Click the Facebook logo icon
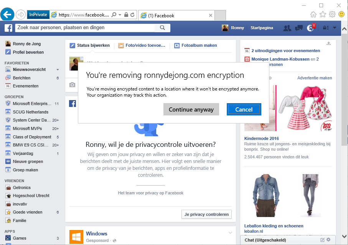The image size is (348, 245). 8,28
